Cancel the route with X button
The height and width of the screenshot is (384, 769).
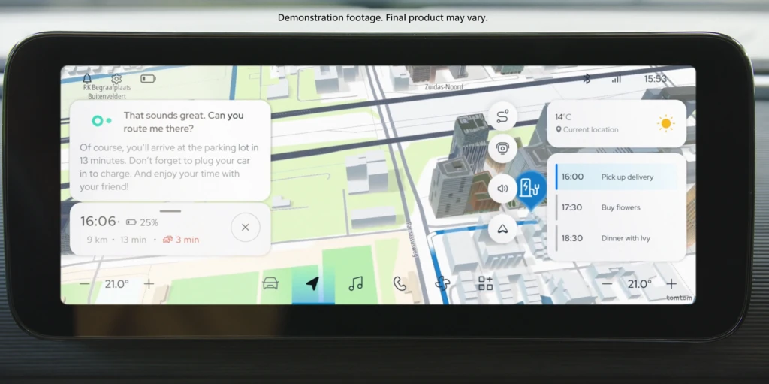click(245, 227)
